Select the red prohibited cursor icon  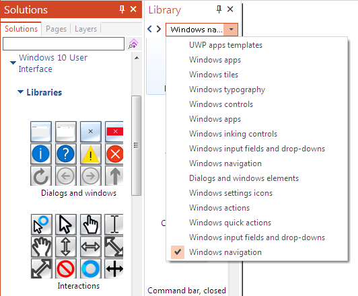[x=66, y=269]
